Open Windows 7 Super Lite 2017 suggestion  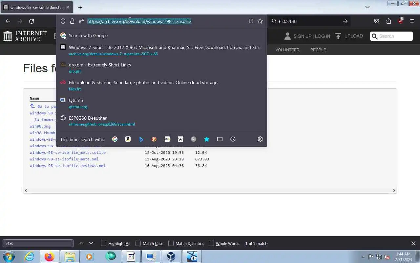coord(161,50)
